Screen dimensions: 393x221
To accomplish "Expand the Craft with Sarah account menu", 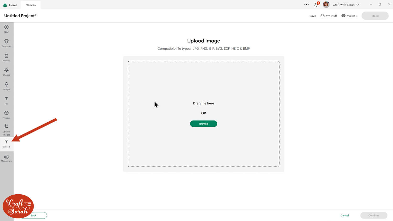I will (x=346, y=5).
